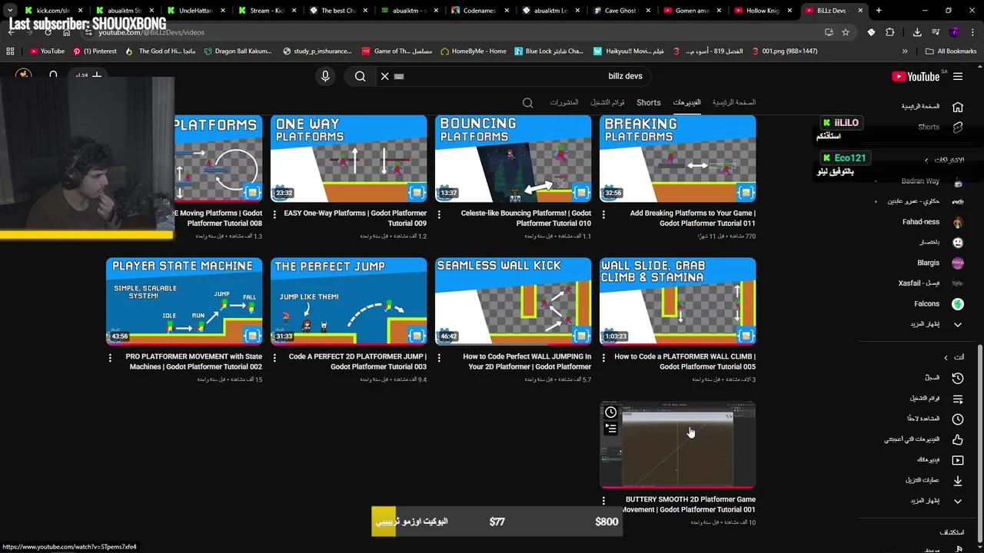Click the Shorts icon in YouTube sidebar
This screenshot has height=553, width=984.
coord(958,127)
